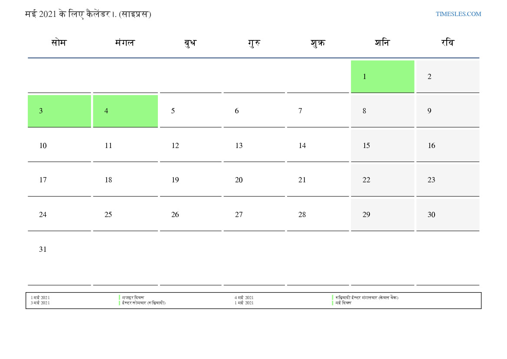Image resolution: width=507 pixels, height=359 pixels.
Task: Select the green Easter Tuesday cell, May 4
Action: [x=125, y=111]
